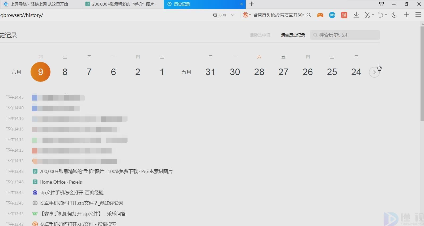Select May 30 in the date strip
This screenshot has height=226, width=424.
[x=235, y=72]
